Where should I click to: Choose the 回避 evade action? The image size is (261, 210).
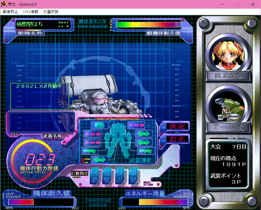(x=94, y=176)
